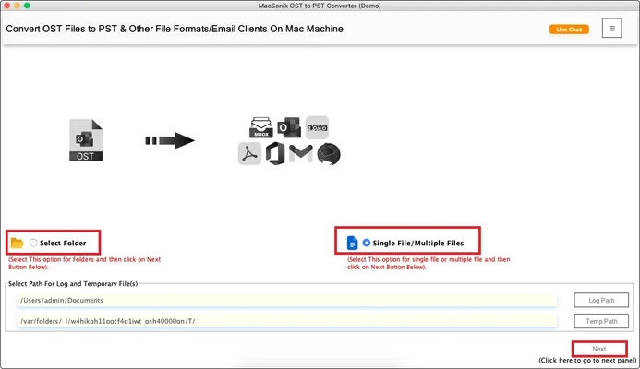640x369 pixels.
Task: Open Live Chat
Action: click(x=569, y=30)
